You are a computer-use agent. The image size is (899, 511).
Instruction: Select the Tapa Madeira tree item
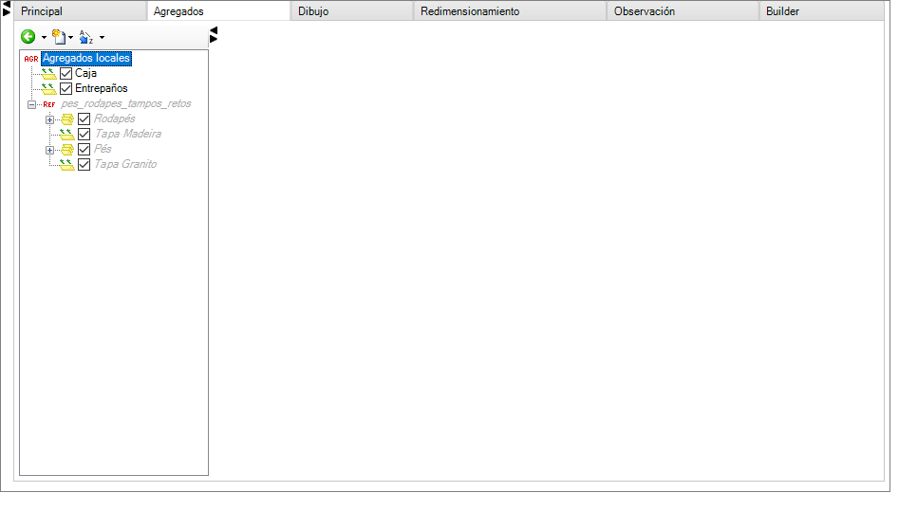(x=127, y=134)
